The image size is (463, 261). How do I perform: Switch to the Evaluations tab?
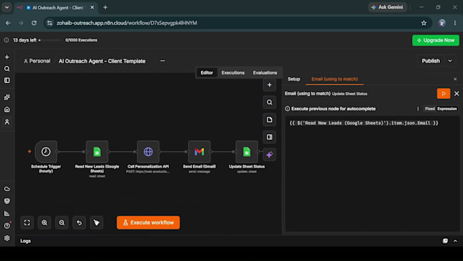point(265,73)
